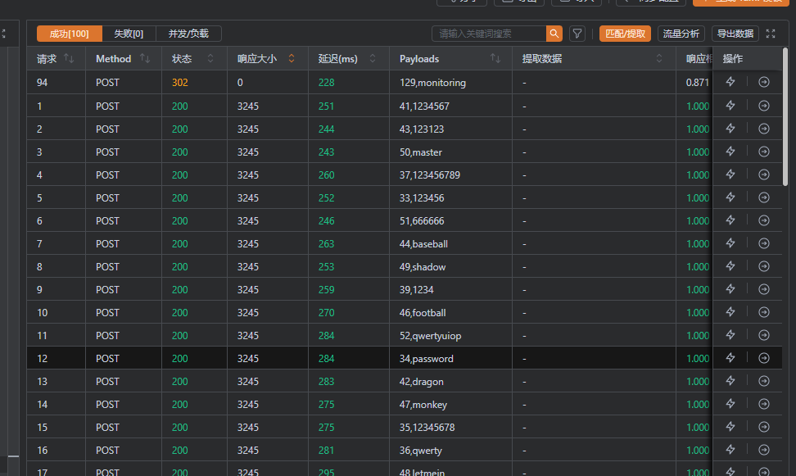796x476 pixels.
Task: Click the circled arrow icon in the password row
Action: click(764, 358)
